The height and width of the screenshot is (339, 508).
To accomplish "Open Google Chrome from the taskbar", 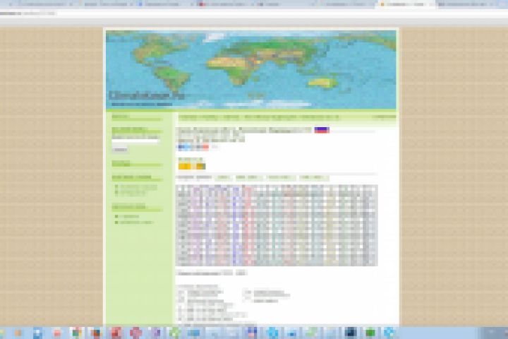I will (76, 333).
